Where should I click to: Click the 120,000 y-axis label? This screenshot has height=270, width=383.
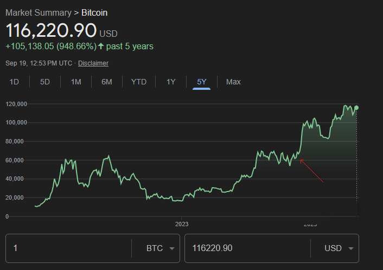[16, 104]
